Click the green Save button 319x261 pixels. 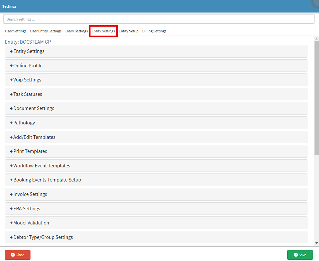coord(300,255)
